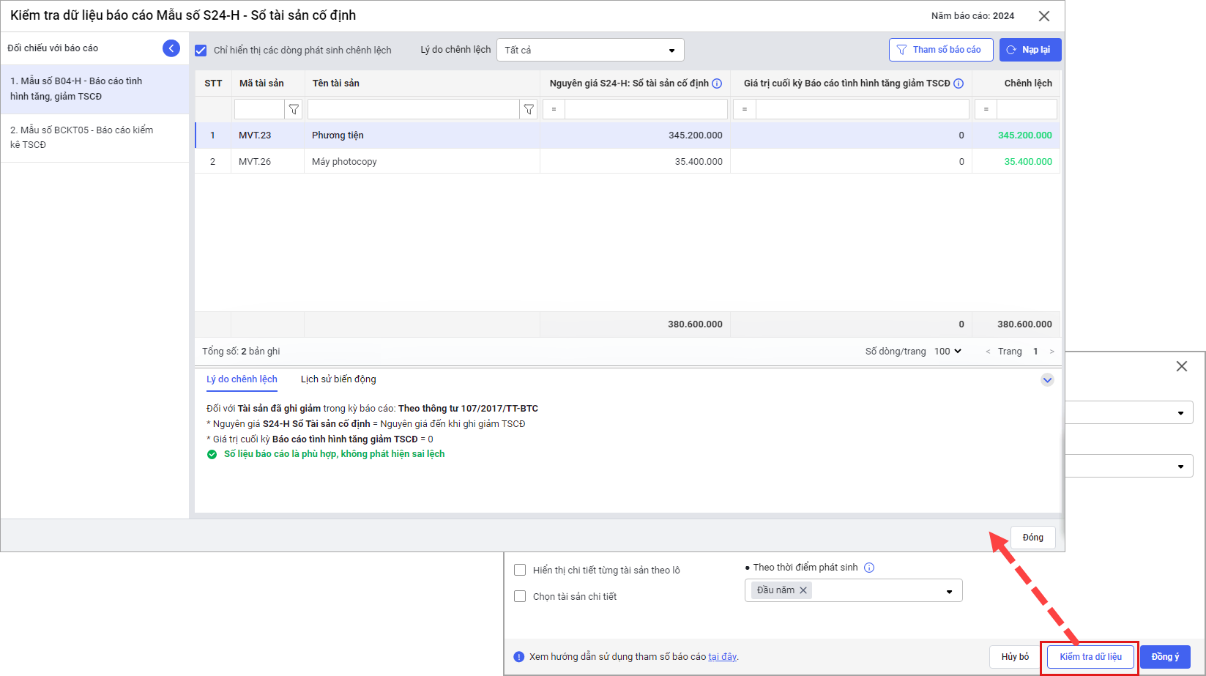
Task: Check the Chọn tài sản chi tiết box
Action: (520, 596)
